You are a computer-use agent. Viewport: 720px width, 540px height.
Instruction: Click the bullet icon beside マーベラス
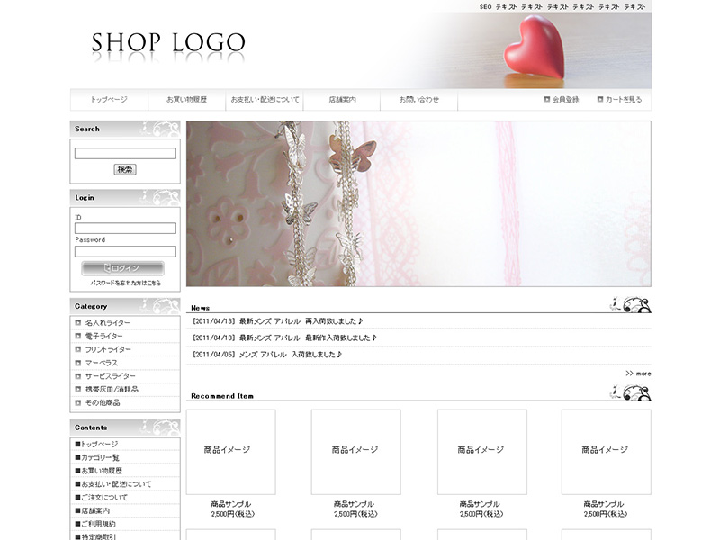tap(78, 363)
